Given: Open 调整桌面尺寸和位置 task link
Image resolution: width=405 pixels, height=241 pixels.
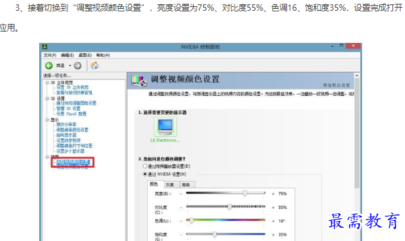Looking at the screenshot, I should coord(74,146).
